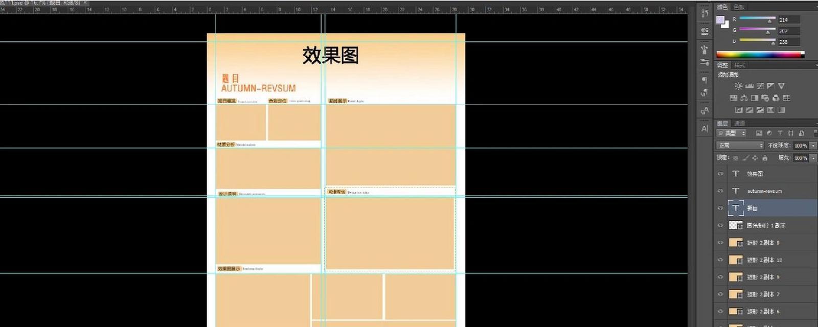Open the Properties panel icon in the dock
The width and height of the screenshot is (818, 327).
(705, 31)
